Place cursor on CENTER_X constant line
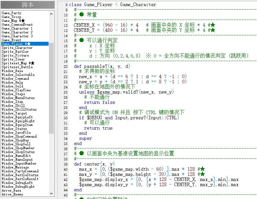 [x=144, y=25]
